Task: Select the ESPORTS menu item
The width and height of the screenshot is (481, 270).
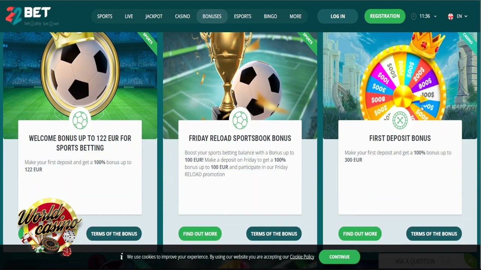Action: pos(242,16)
